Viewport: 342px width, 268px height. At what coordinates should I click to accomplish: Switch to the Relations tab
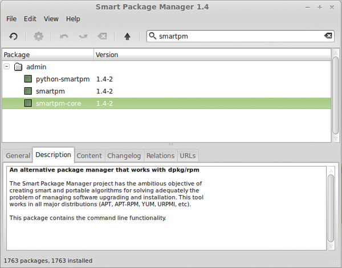[160, 156]
